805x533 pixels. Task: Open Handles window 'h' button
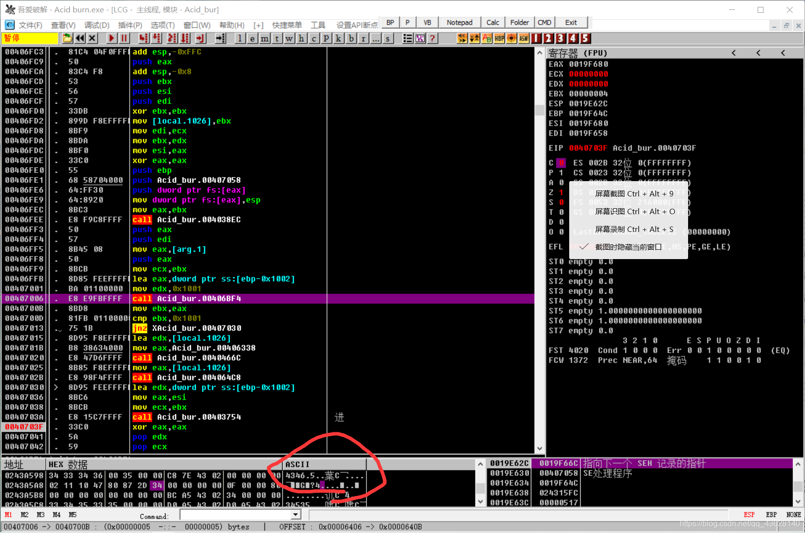pos(302,38)
